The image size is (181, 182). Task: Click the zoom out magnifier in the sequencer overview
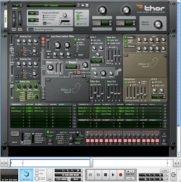(2, 163)
